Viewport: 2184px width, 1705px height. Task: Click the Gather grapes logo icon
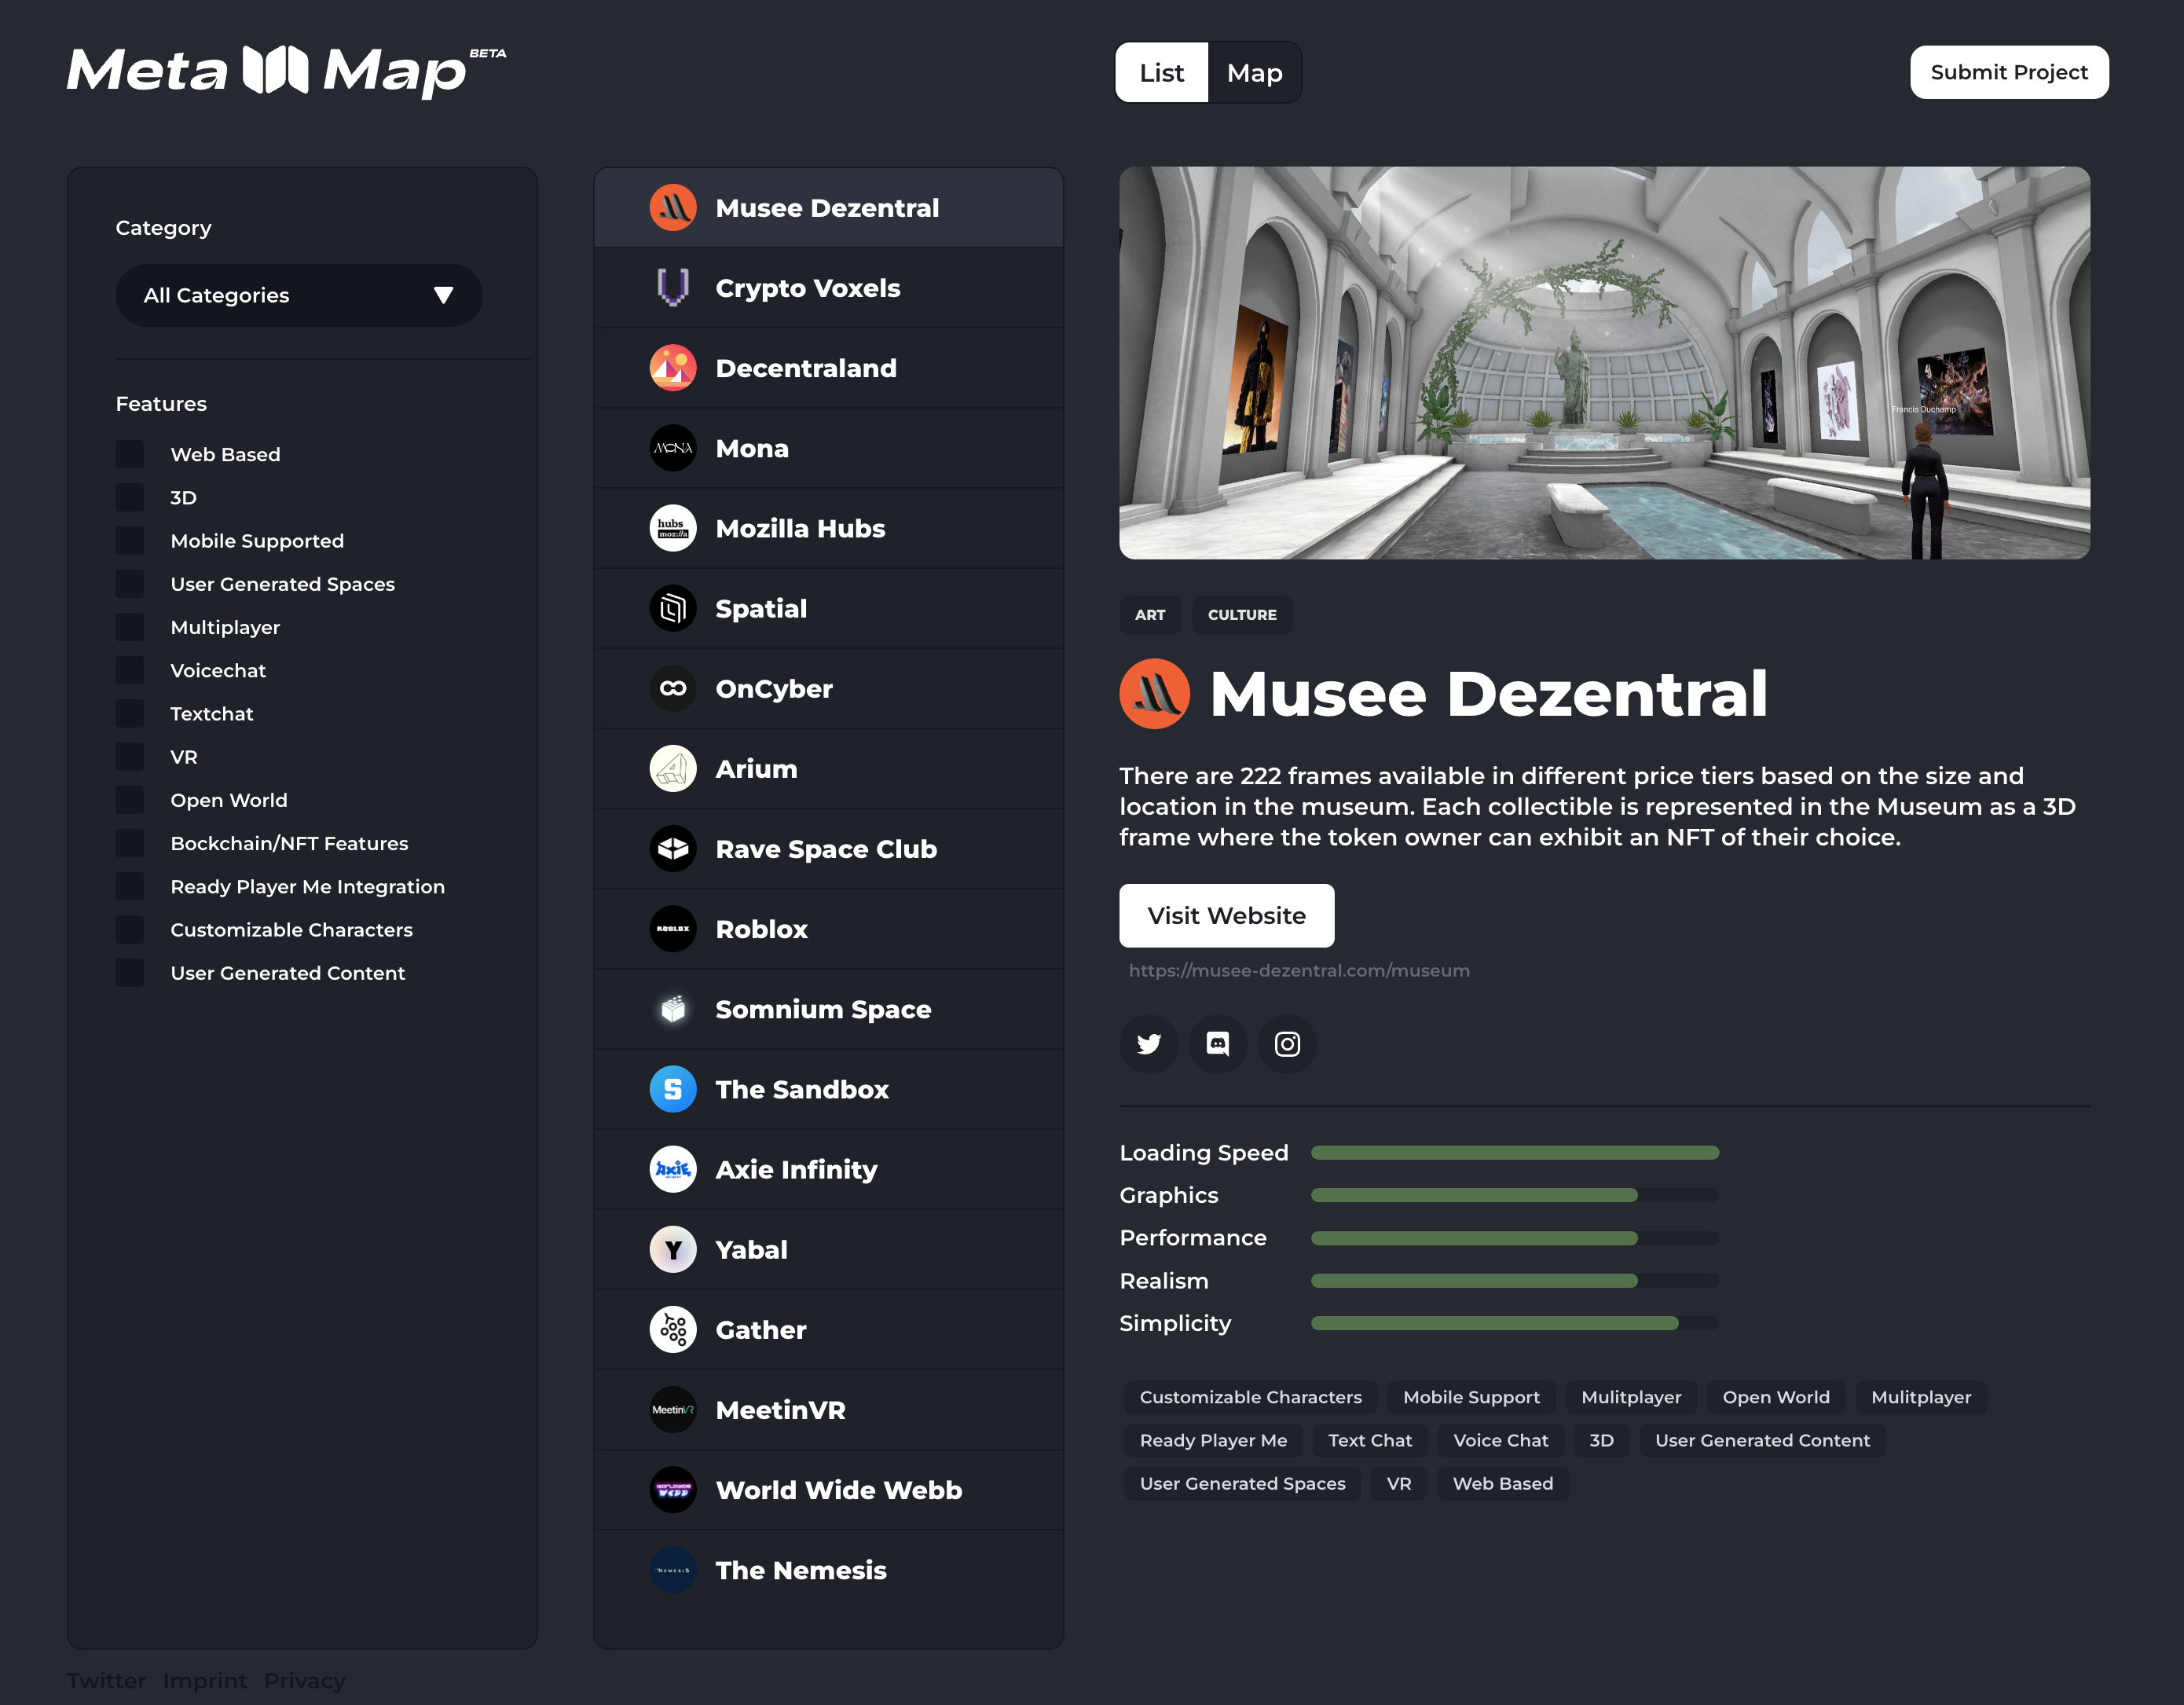click(673, 1330)
